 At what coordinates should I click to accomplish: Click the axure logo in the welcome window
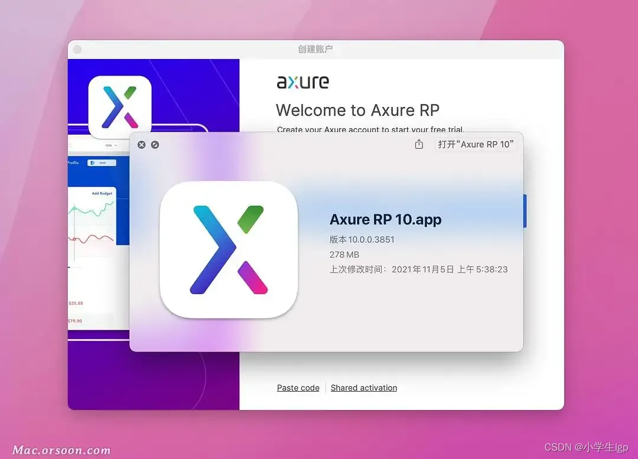pos(302,82)
